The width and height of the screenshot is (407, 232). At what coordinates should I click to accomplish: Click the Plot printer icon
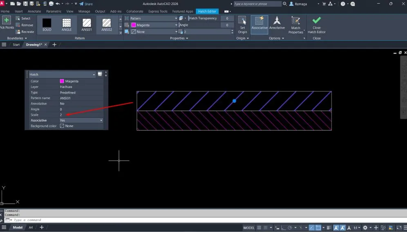[x=51, y=4]
